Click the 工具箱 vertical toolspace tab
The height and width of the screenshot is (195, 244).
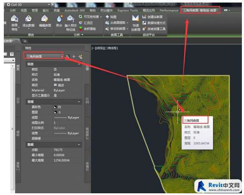18,166
